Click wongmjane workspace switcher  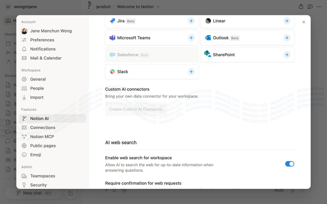[22, 7]
